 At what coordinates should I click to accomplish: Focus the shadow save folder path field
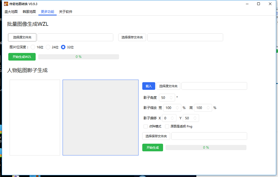click(209, 136)
